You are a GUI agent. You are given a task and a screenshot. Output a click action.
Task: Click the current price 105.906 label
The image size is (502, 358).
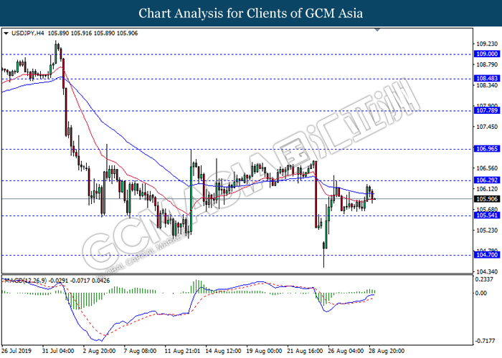(487, 199)
